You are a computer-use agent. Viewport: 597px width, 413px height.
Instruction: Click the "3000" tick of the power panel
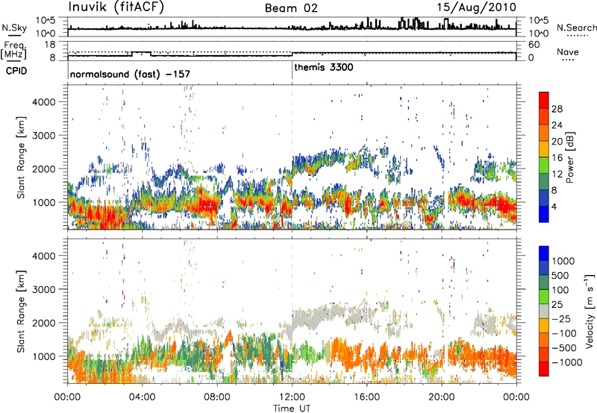pos(44,136)
